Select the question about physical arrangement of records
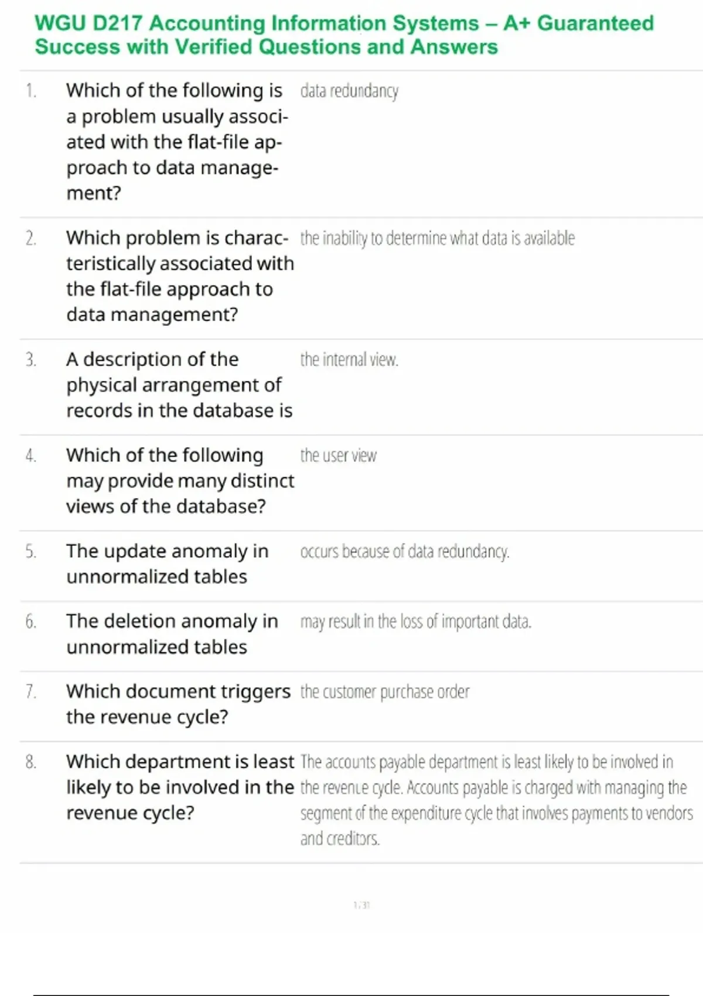 point(179,384)
